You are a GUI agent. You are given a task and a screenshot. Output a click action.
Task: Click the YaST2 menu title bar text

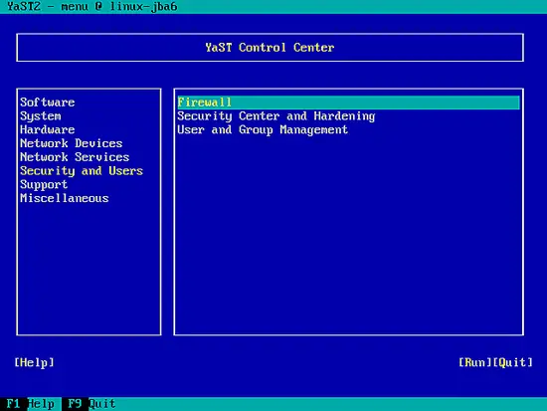pyautogui.click(x=92, y=6)
